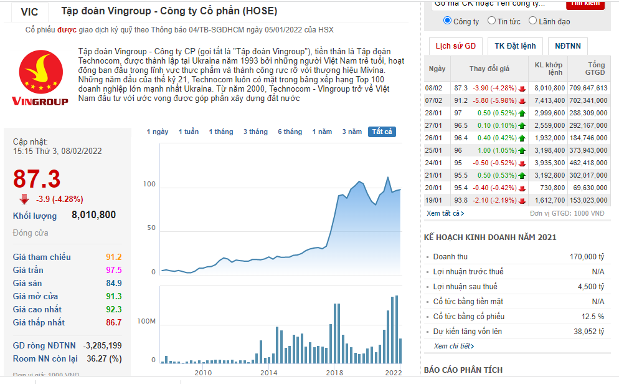Show the 1 năm chart range

click(322, 132)
